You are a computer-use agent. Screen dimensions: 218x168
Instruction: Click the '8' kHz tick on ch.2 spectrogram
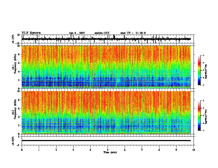(x=19, y=100)
